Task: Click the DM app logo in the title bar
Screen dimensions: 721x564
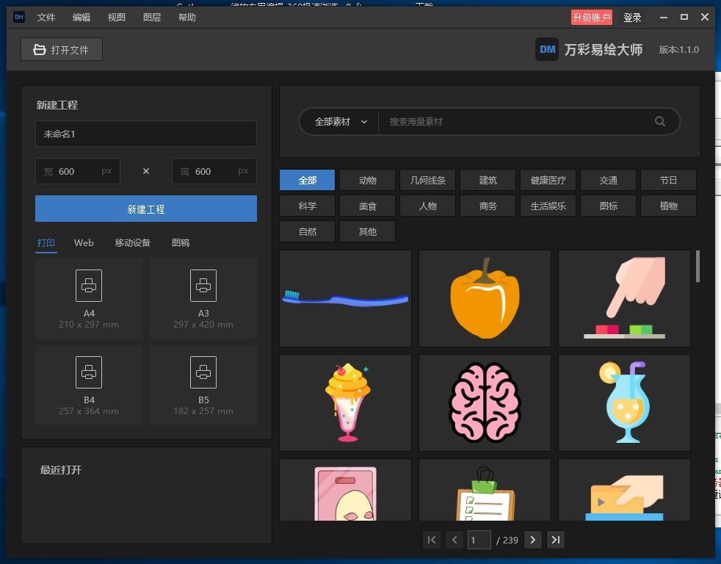Action: tap(19, 18)
